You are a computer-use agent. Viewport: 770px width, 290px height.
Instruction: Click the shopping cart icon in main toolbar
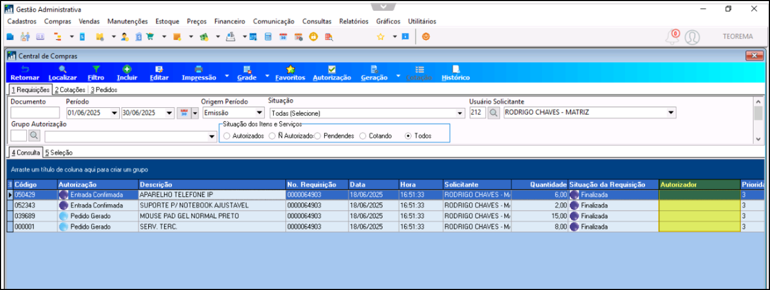tap(150, 37)
